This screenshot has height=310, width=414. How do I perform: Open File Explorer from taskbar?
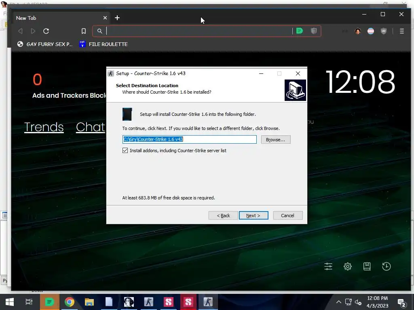click(x=89, y=302)
